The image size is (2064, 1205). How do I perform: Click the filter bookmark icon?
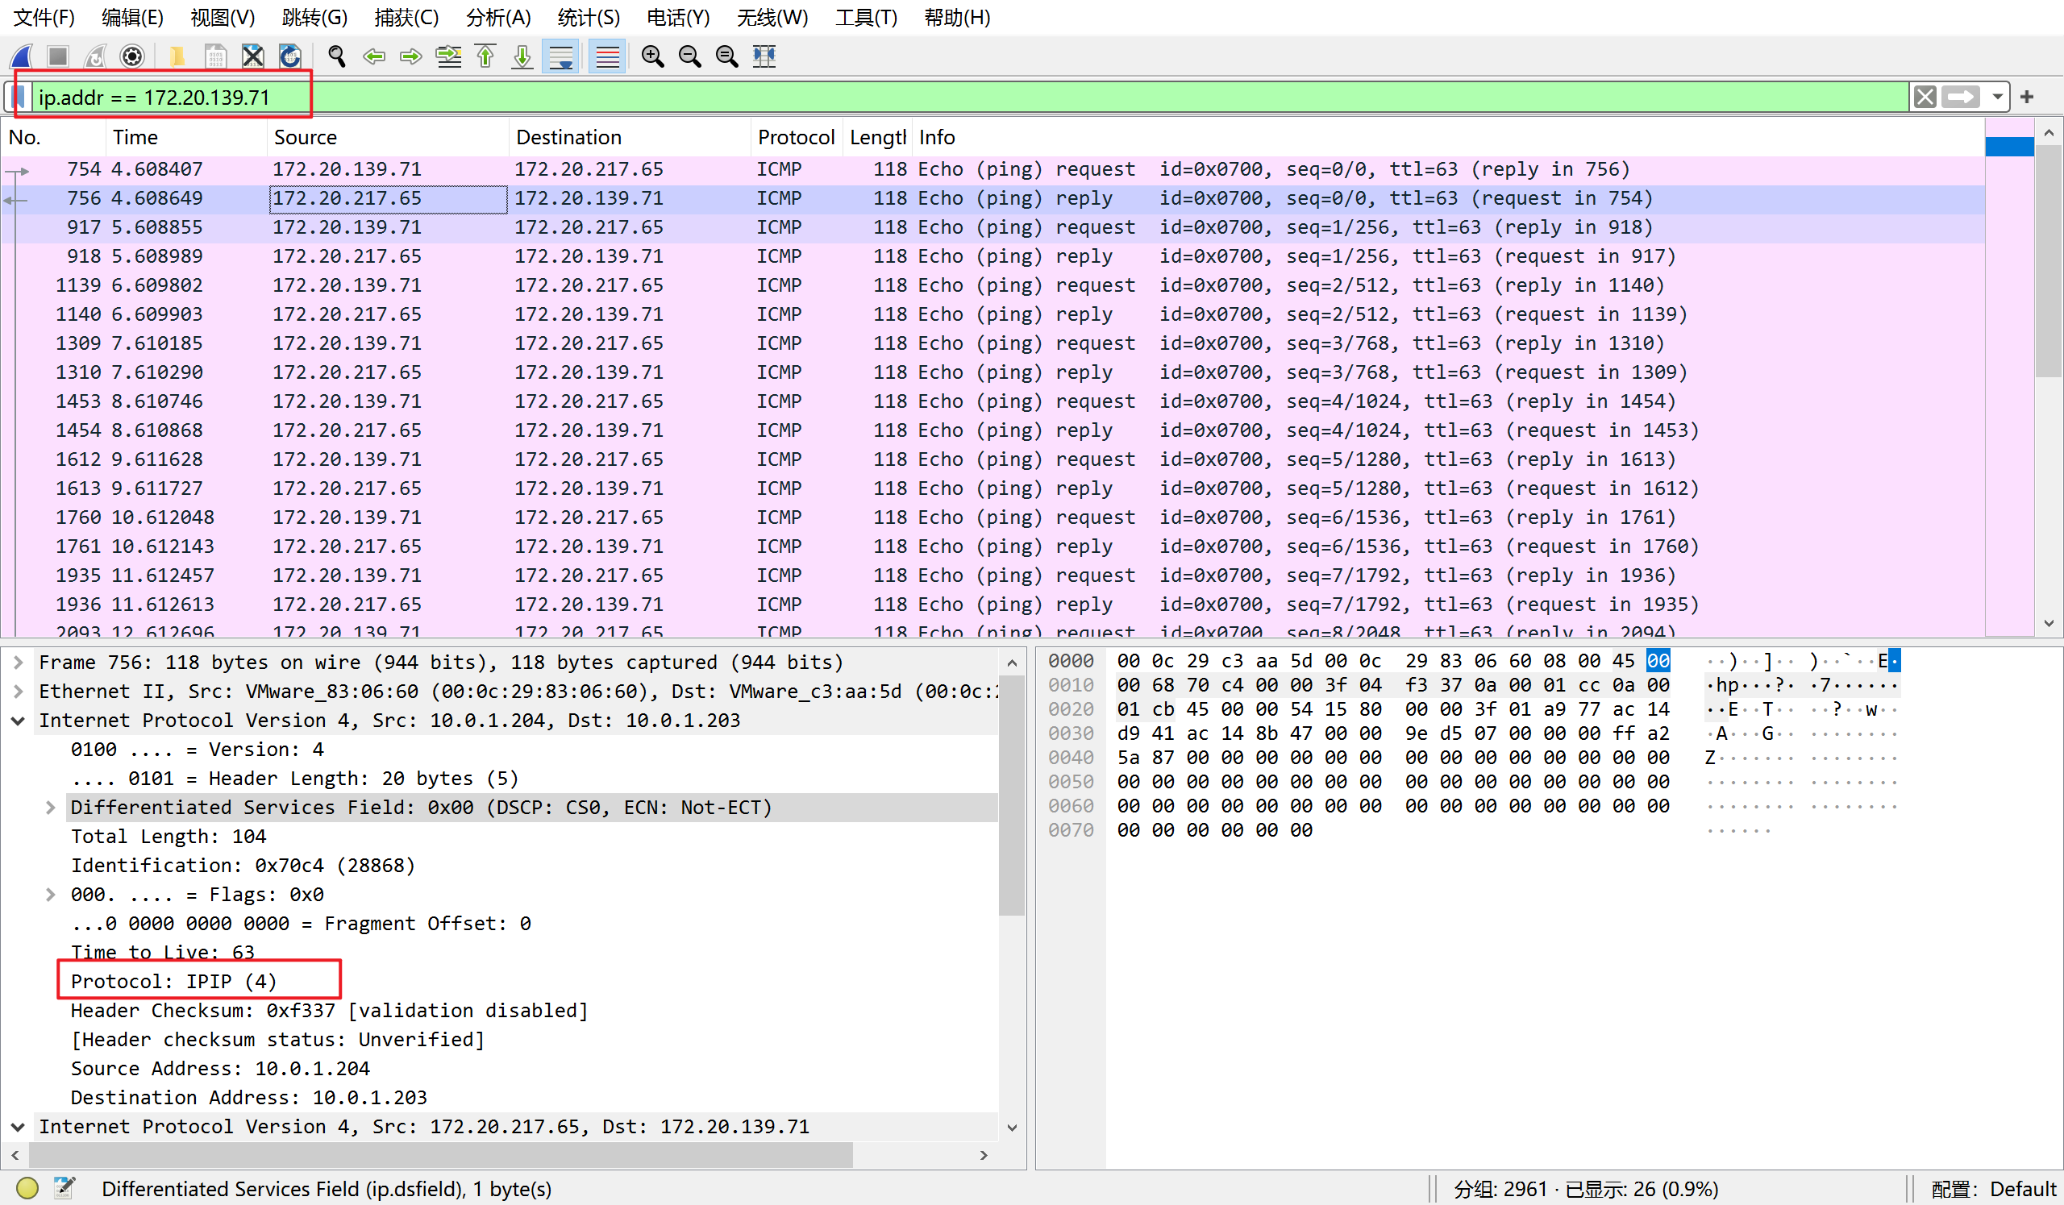click(x=19, y=98)
